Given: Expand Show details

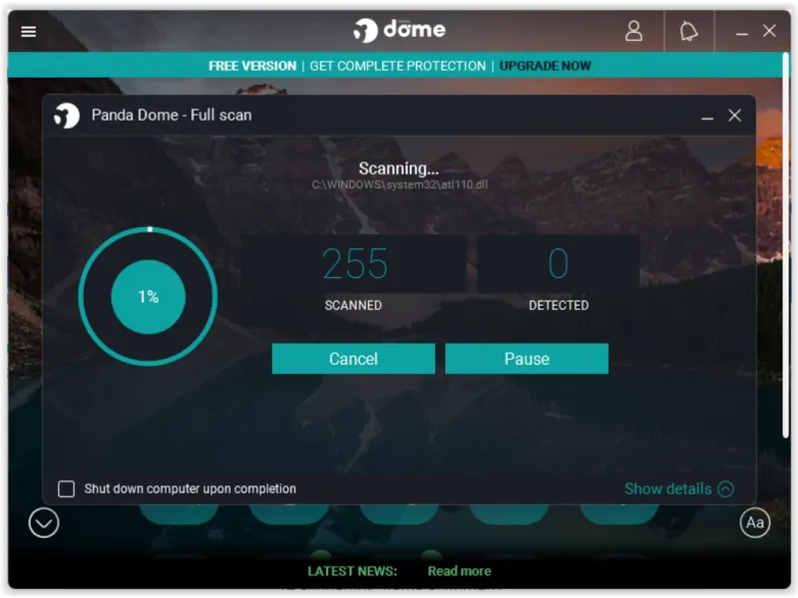Looking at the screenshot, I should [x=678, y=488].
